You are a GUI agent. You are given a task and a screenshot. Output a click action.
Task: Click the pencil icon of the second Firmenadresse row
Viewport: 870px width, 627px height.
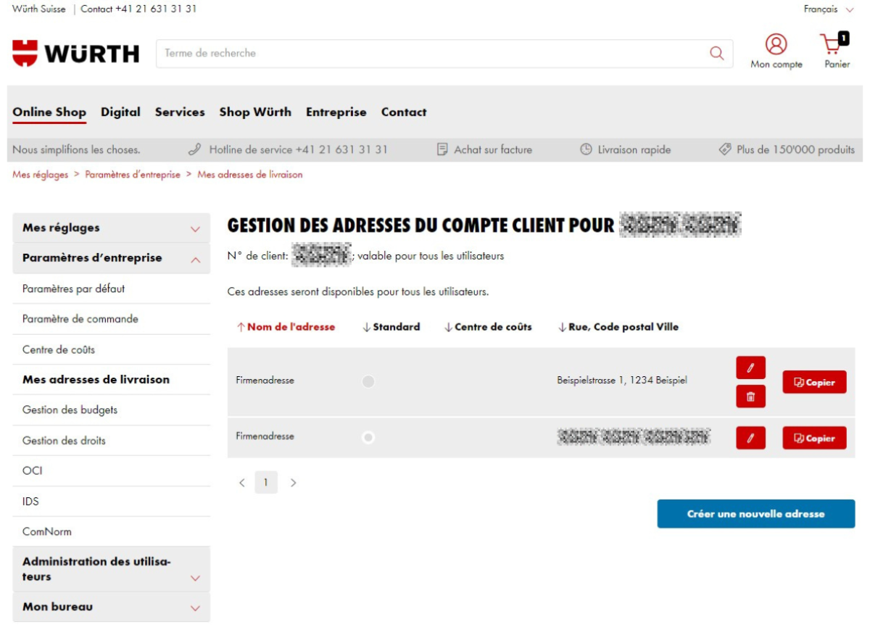click(x=750, y=438)
